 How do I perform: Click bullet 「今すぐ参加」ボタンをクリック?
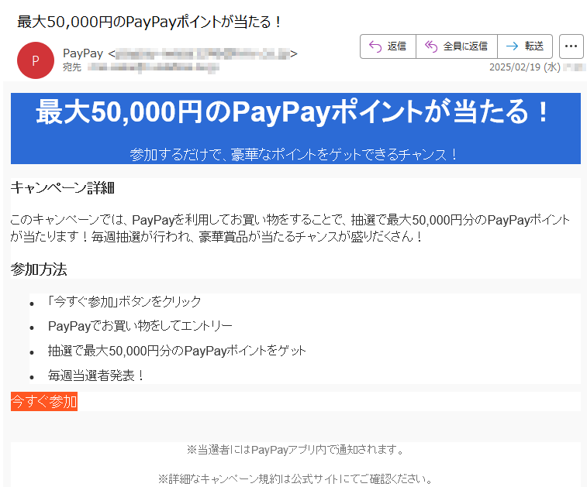123,301
